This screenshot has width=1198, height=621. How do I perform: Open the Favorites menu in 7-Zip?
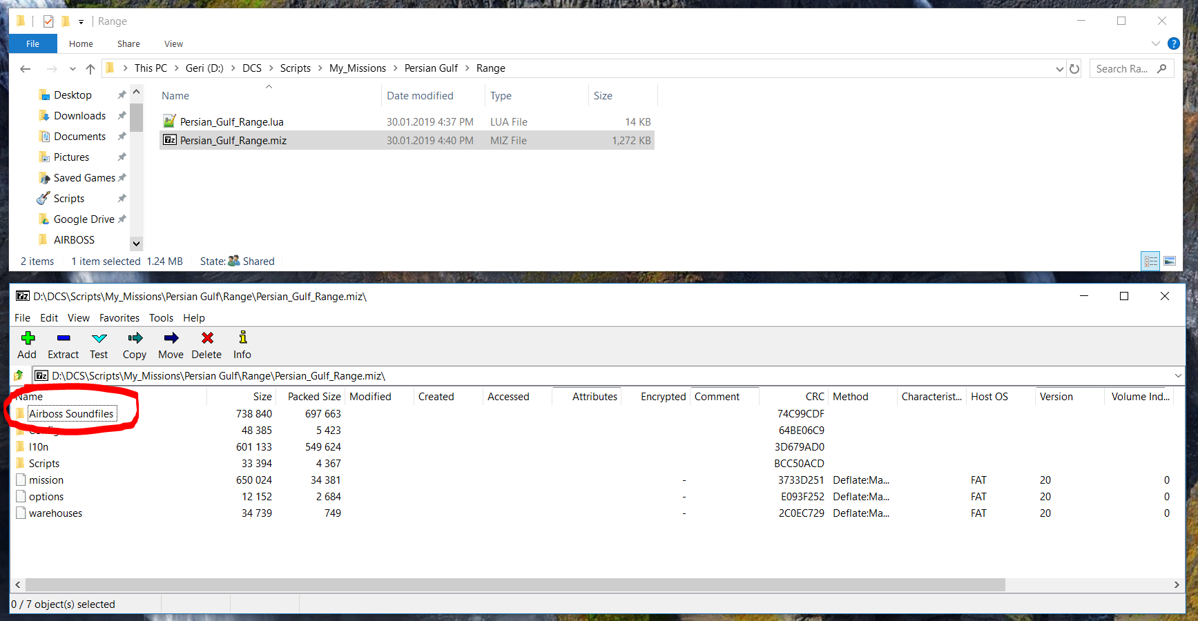119,318
